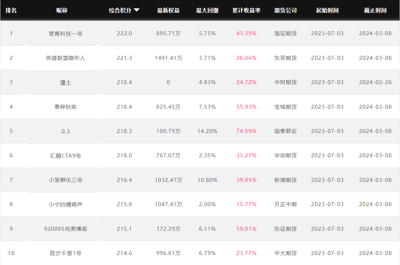400x265 pixels.
Task: Select drawdown value 10.80%
Action: point(207,180)
